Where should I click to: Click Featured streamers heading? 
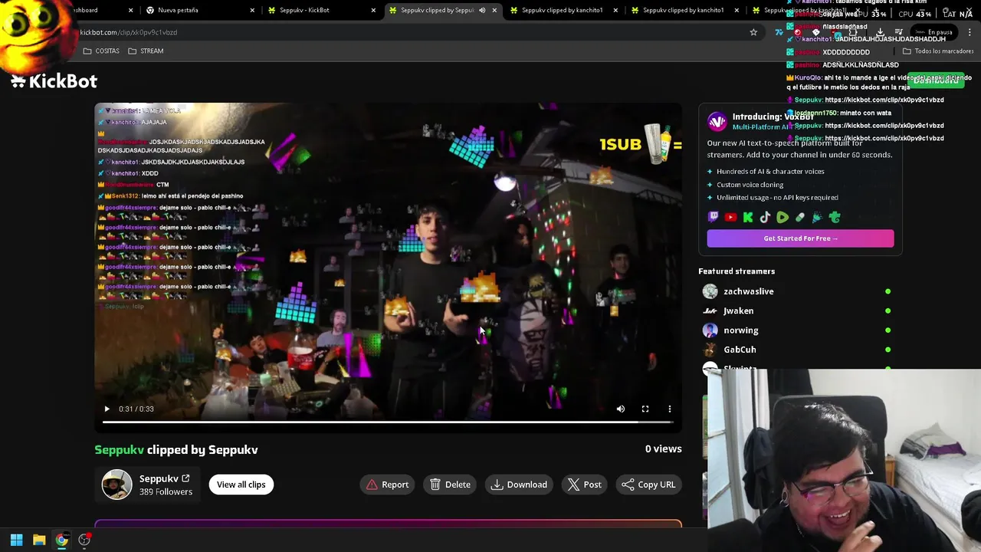[737, 271]
